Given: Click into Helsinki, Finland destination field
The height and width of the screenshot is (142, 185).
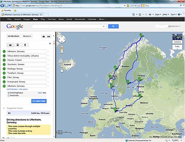Looking at the screenshot, I should tap(27, 60).
